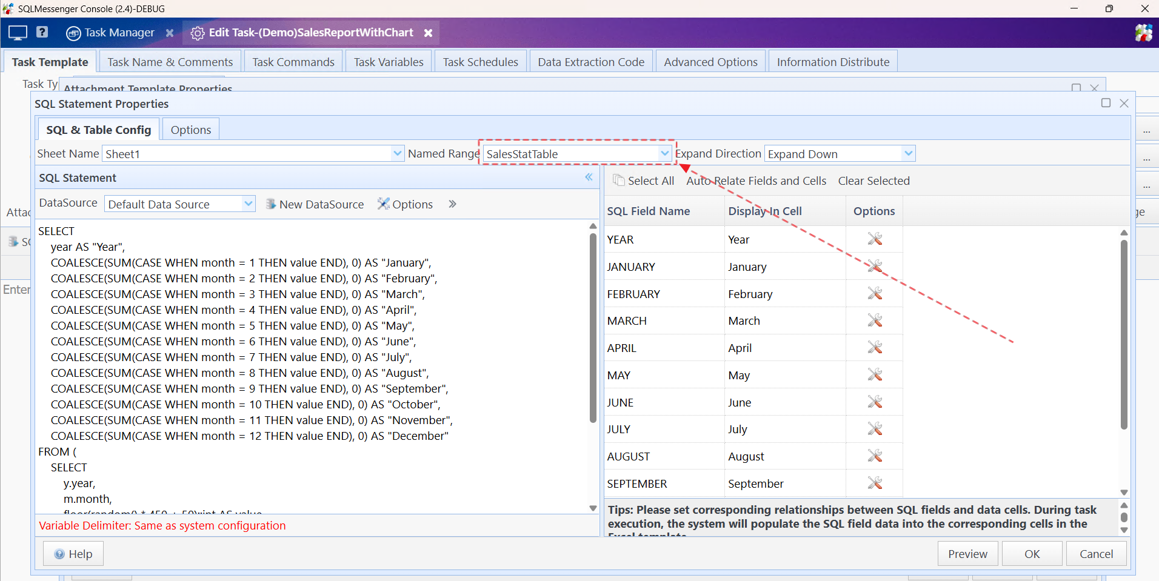
Task: Open row Options wrench for the MARCH field
Action: [875, 320]
